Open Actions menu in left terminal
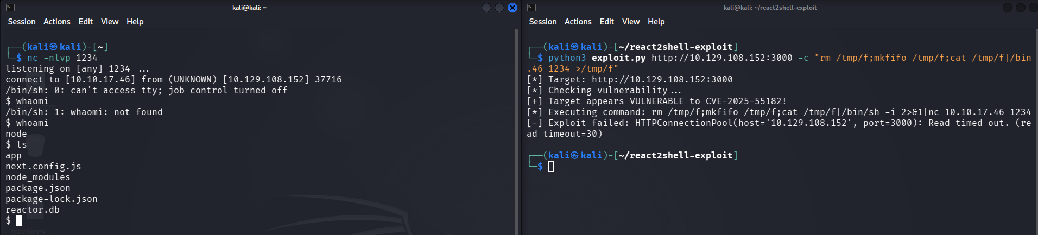Screen dimensions: 1038x235 pos(57,22)
